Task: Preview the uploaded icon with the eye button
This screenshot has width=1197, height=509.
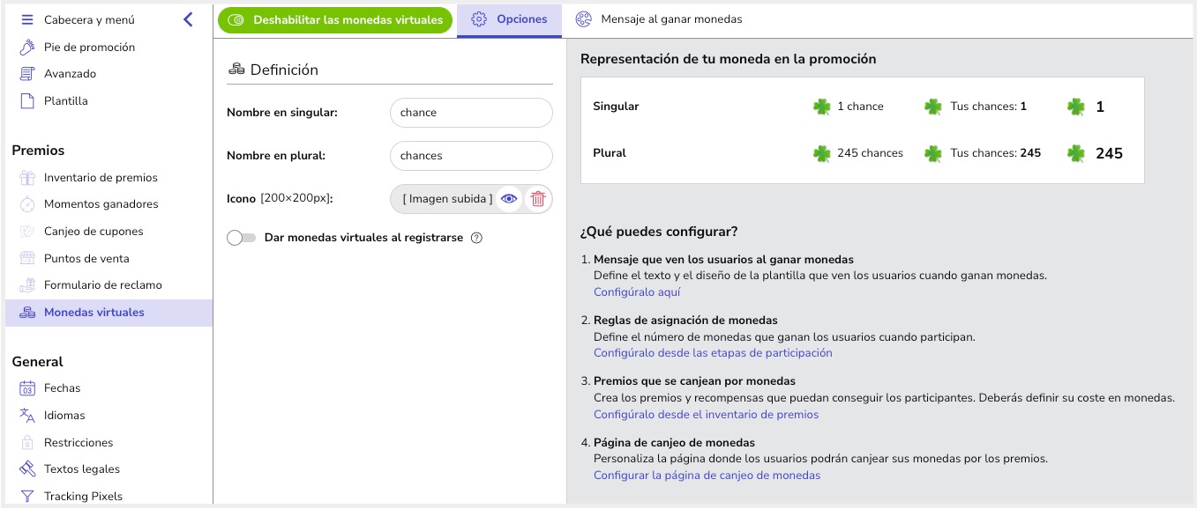Action: 509,199
